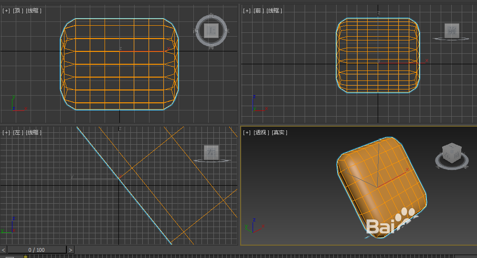This screenshot has height=258, width=477.
Task: Select the orange chamfer box in Perspective view
Action: pyautogui.click(x=382, y=188)
